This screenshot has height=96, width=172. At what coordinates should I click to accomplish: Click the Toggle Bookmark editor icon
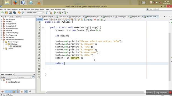tap(85, 19)
